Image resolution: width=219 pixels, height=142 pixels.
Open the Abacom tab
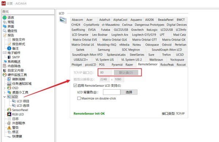(77, 20)
